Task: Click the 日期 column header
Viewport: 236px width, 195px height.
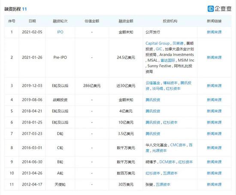Action: pos(32,21)
